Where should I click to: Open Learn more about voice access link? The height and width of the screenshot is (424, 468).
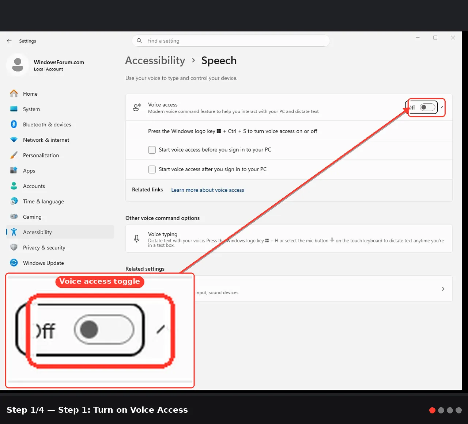[x=207, y=190]
